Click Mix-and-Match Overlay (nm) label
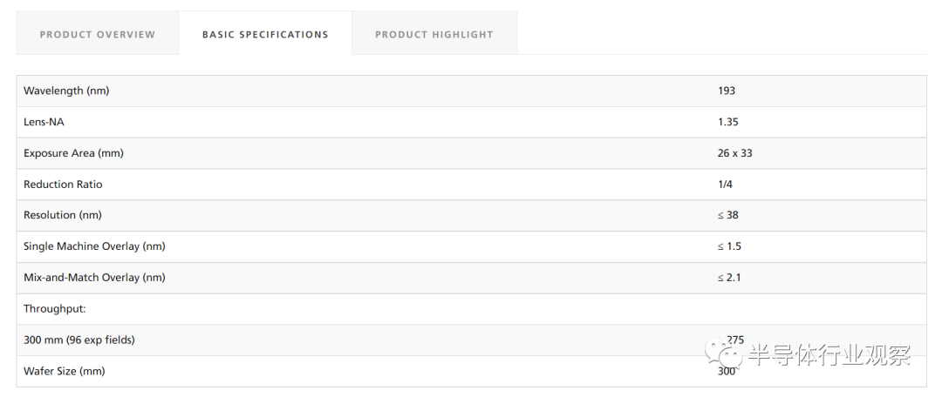942x397 pixels. click(94, 278)
